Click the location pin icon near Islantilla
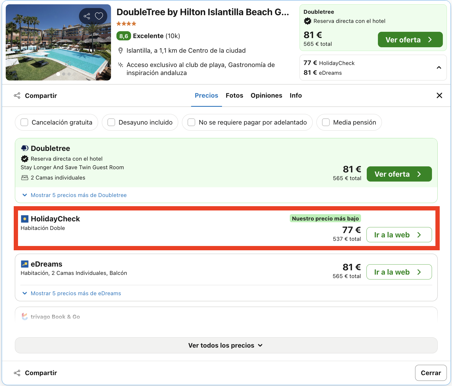Screen dimensions: 452x386 [121, 51]
